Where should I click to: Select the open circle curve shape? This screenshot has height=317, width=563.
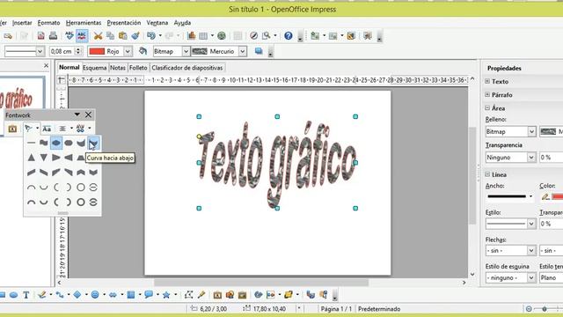[81, 188]
